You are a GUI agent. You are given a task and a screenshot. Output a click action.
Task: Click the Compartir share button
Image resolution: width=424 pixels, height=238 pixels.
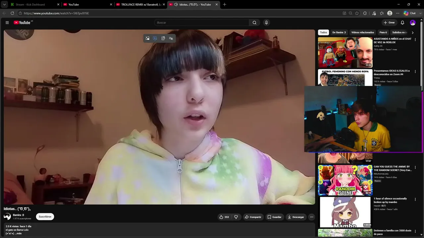253,217
